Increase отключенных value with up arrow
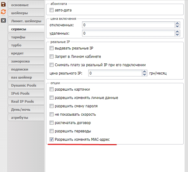Image resolution: width=188 pixels, height=172 pixels. pyautogui.click(x=177, y=23)
